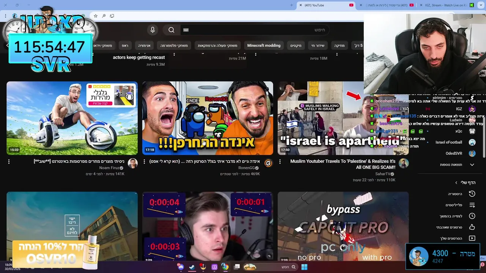Open Watch Later clock icon
The height and width of the screenshot is (273, 486).
pos(472,216)
